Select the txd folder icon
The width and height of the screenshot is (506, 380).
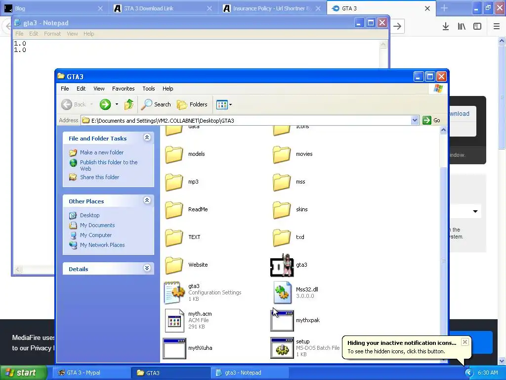point(282,237)
